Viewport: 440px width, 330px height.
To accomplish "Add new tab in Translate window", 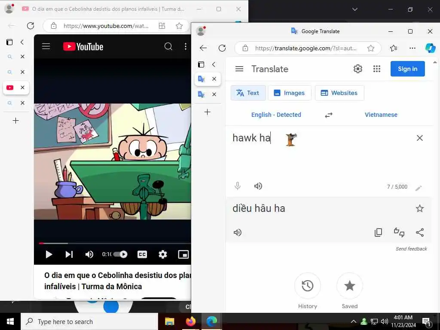I will [x=208, y=112].
